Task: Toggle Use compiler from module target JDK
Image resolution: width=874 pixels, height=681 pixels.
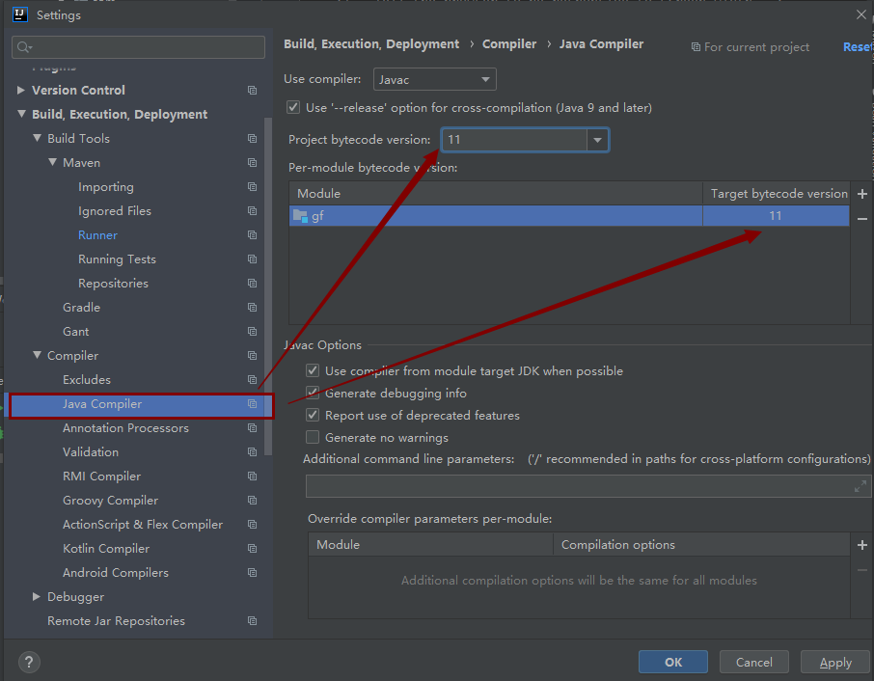Action: [313, 370]
